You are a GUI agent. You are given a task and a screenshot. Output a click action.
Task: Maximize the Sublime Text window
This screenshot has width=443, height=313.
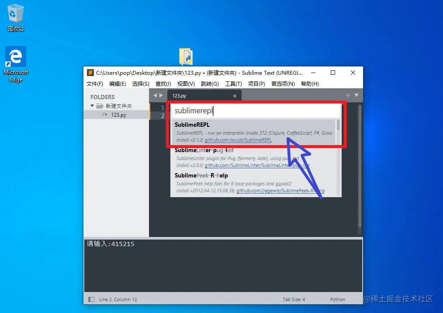coord(333,73)
